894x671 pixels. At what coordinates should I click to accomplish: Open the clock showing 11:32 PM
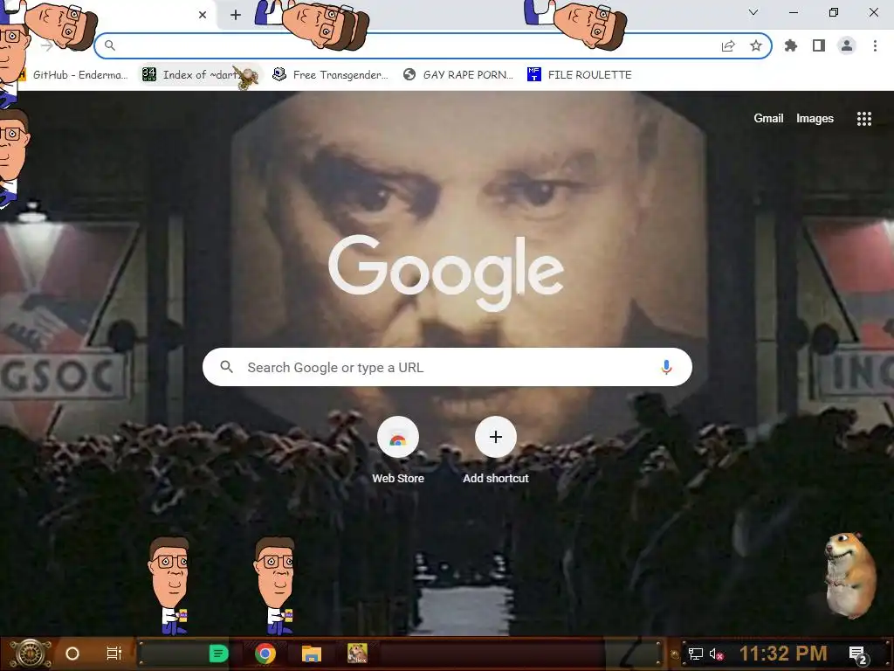pos(783,654)
